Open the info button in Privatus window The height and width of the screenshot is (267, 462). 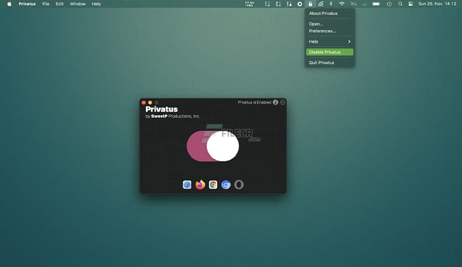point(276,102)
